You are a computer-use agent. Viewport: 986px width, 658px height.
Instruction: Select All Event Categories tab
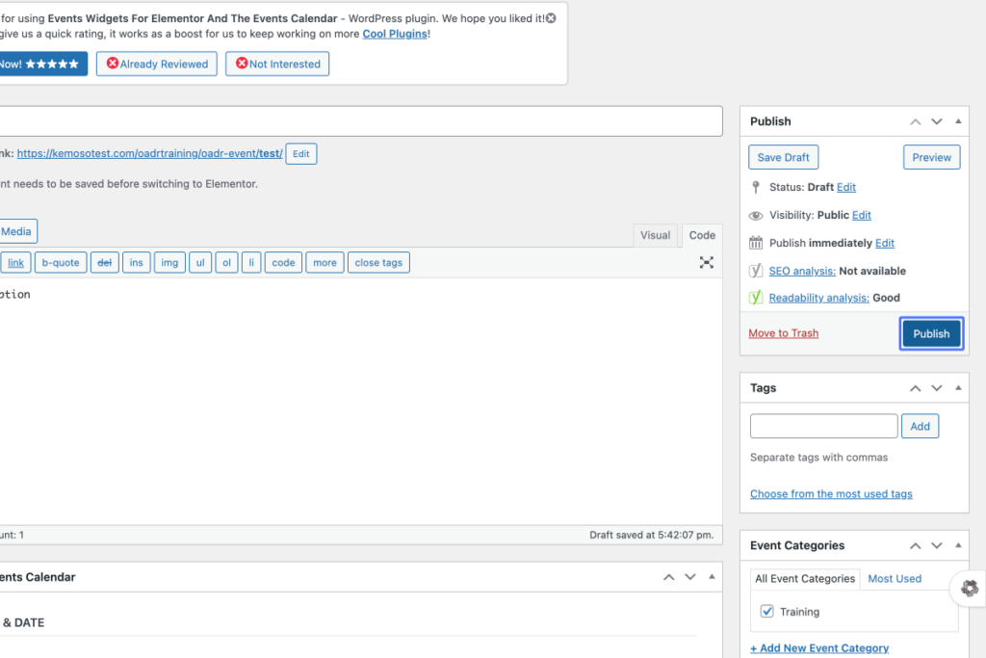tap(805, 579)
